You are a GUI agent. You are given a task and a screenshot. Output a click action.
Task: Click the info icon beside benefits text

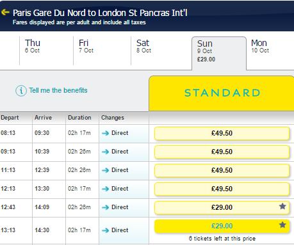pos(21,91)
